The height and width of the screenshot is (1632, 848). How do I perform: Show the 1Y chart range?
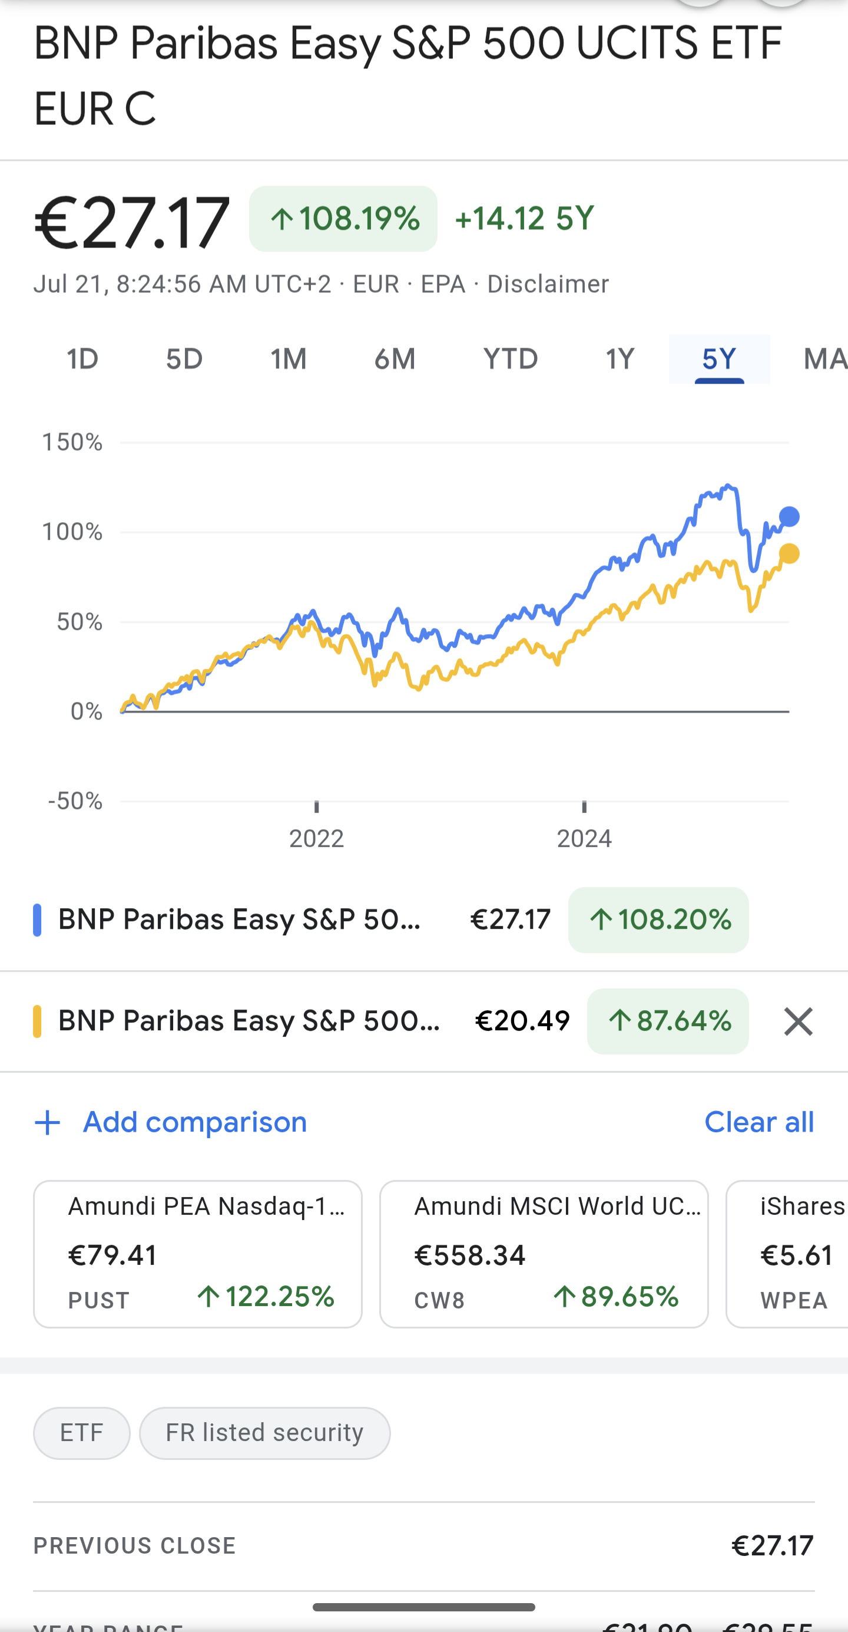click(620, 359)
